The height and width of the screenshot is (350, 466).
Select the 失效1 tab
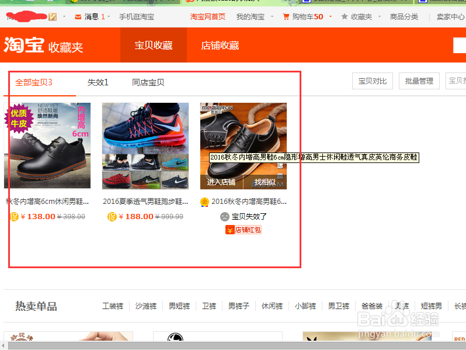[98, 82]
